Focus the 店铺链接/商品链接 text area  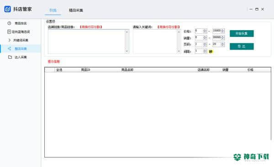tap(87, 42)
